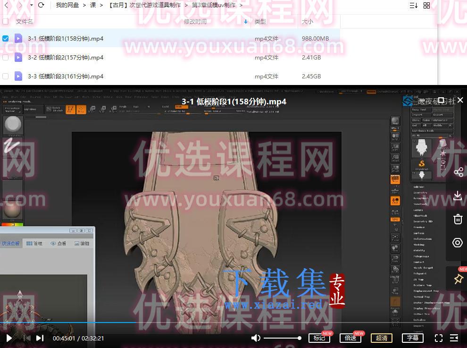Skip to the next video
This screenshot has width=467, height=348.
coord(40,338)
